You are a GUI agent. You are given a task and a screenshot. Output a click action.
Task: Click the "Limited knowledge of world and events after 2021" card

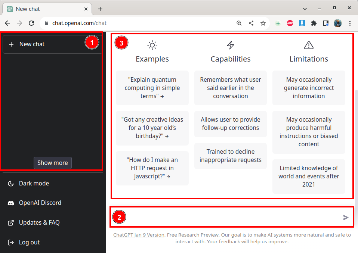point(309,177)
